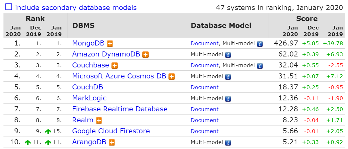Viewport: 348px width, 149px height.
Task: Click the orange plus icon beside ArangoDB
Action: click(111, 142)
